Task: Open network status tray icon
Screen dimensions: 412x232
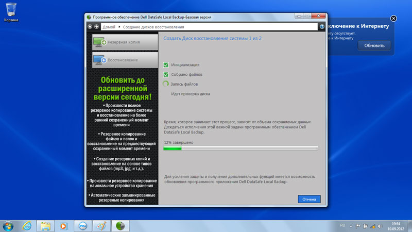Action: [x=373, y=226]
